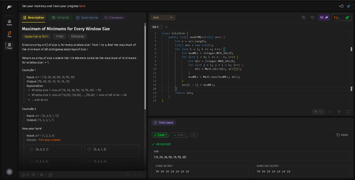The image size is (355, 180).
Task: Switch to the Discussion tab
Action: (114, 17)
